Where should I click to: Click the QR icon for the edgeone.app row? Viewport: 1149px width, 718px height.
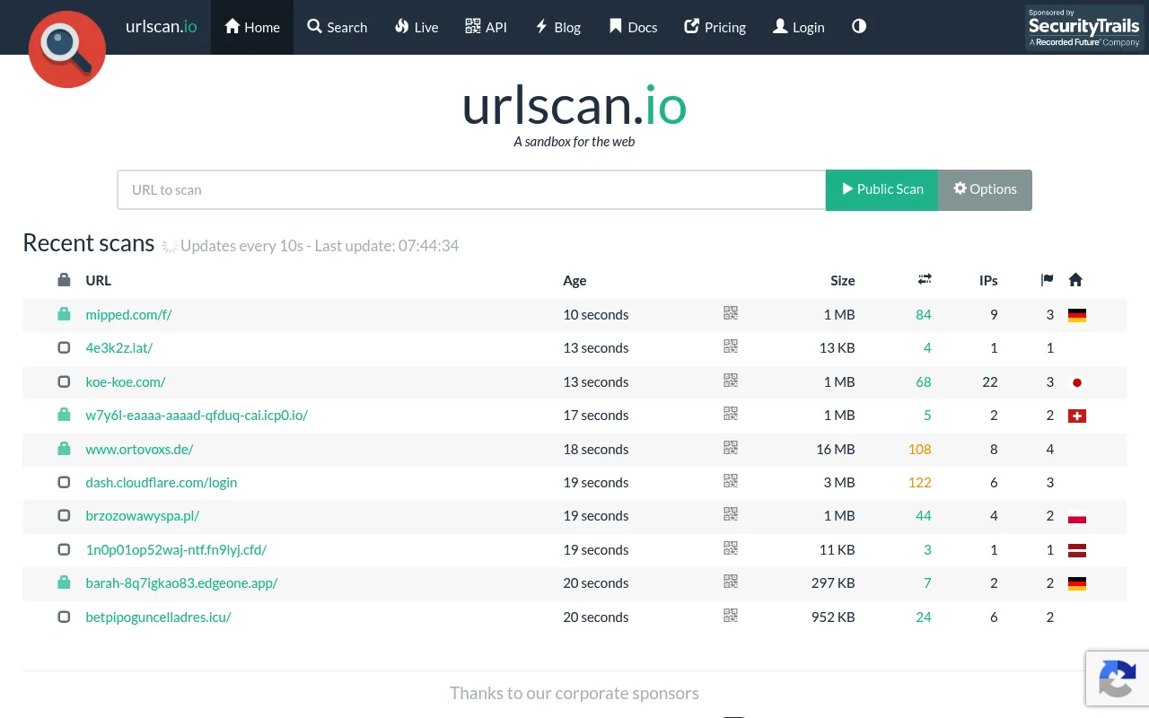[x=731, y=582]
